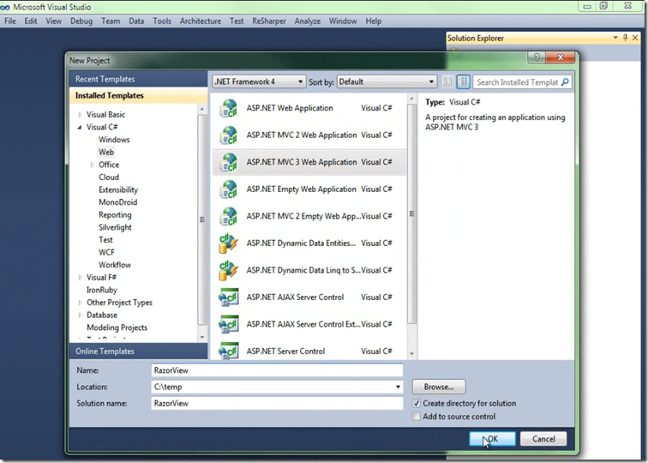Enable Add to source control checkbox

pos(417,417)
